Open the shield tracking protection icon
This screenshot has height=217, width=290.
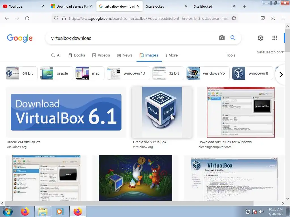click(56, 18)
